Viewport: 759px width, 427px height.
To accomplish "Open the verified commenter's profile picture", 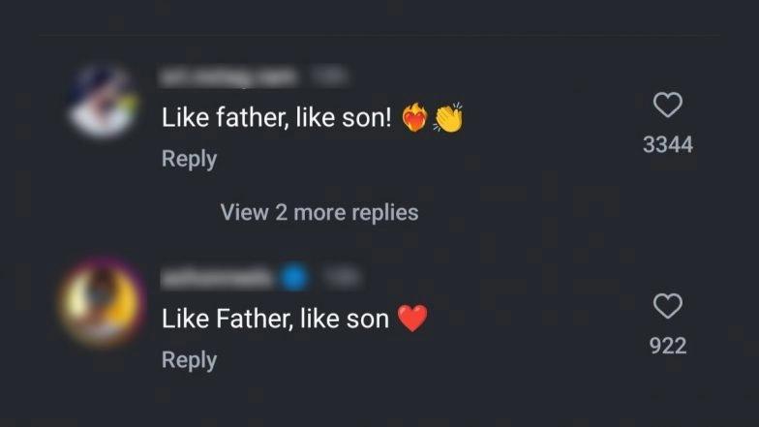I will [101, 302].
